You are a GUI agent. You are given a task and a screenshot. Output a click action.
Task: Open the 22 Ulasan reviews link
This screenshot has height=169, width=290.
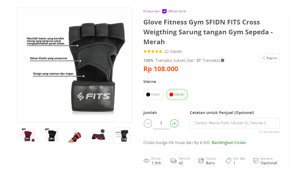click(173, 51)
